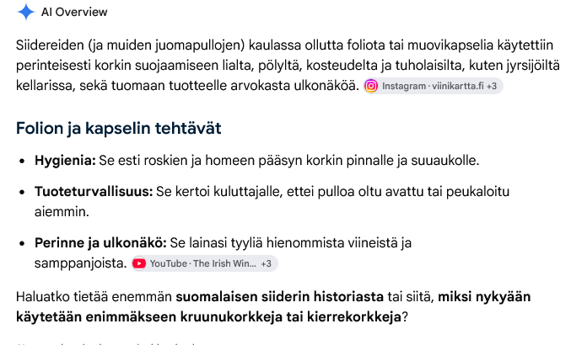The image size is (571, 345).
Task: Click the blue AI Overview sparkle icon
Action: 25,12
